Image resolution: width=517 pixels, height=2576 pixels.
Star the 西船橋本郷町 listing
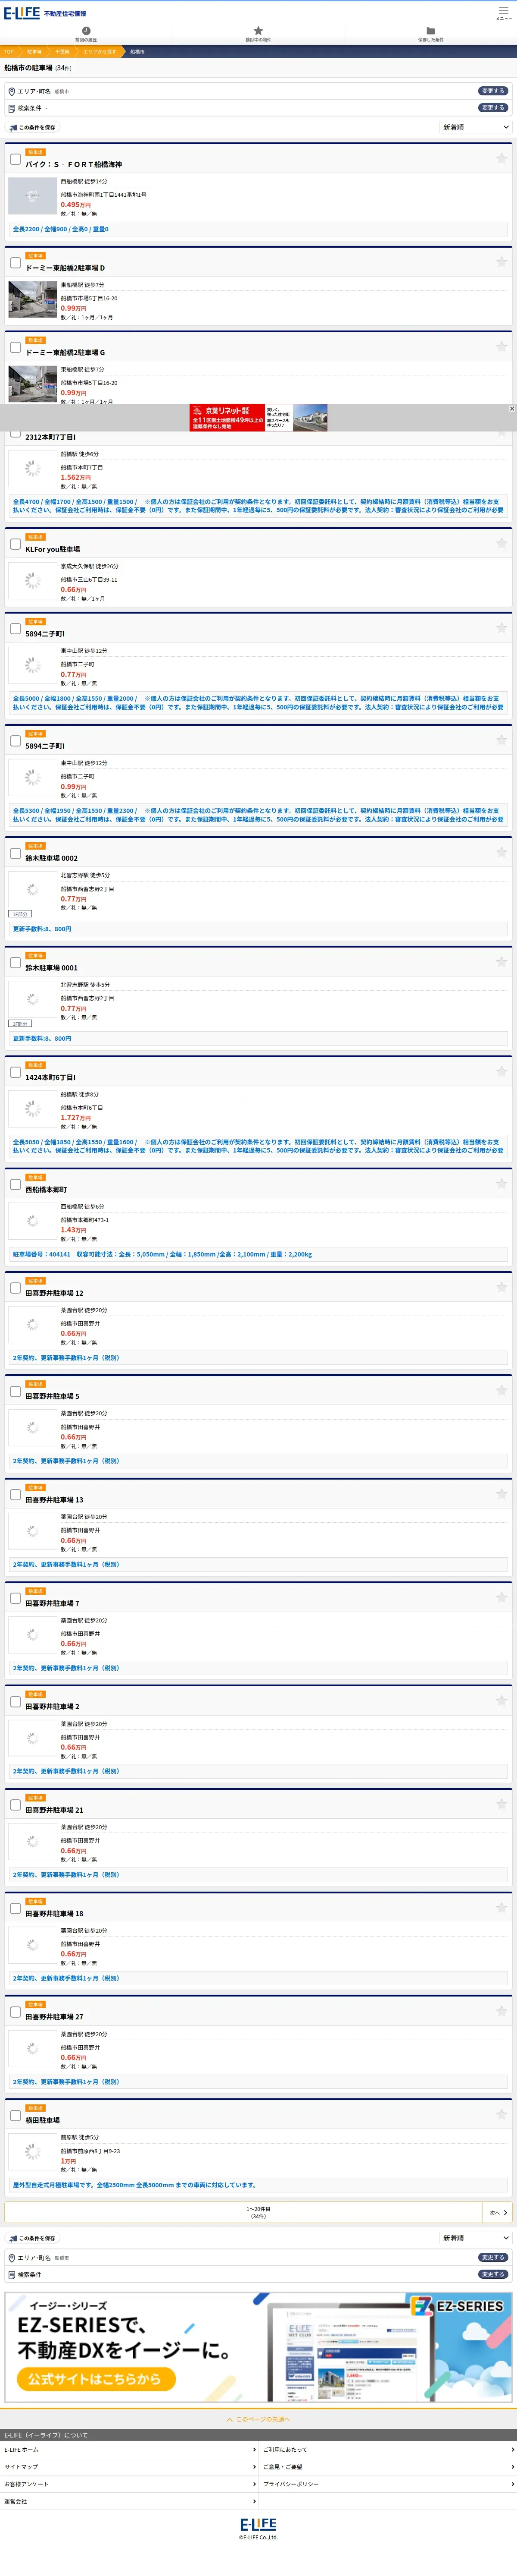pos(501,1183)
